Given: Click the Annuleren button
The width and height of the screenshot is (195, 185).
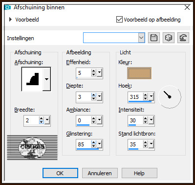Looking at the screenshot, I should click(x=100, y=173).
